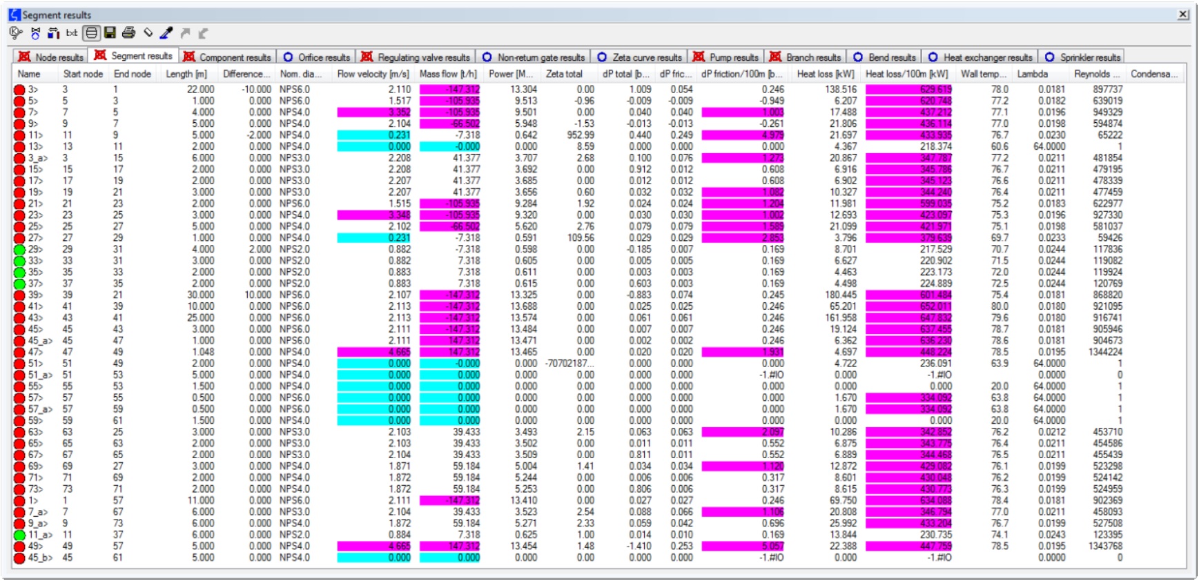Click the green status circle of row 11_a>
The image size is (1199, 581).
tap(19, 535)
